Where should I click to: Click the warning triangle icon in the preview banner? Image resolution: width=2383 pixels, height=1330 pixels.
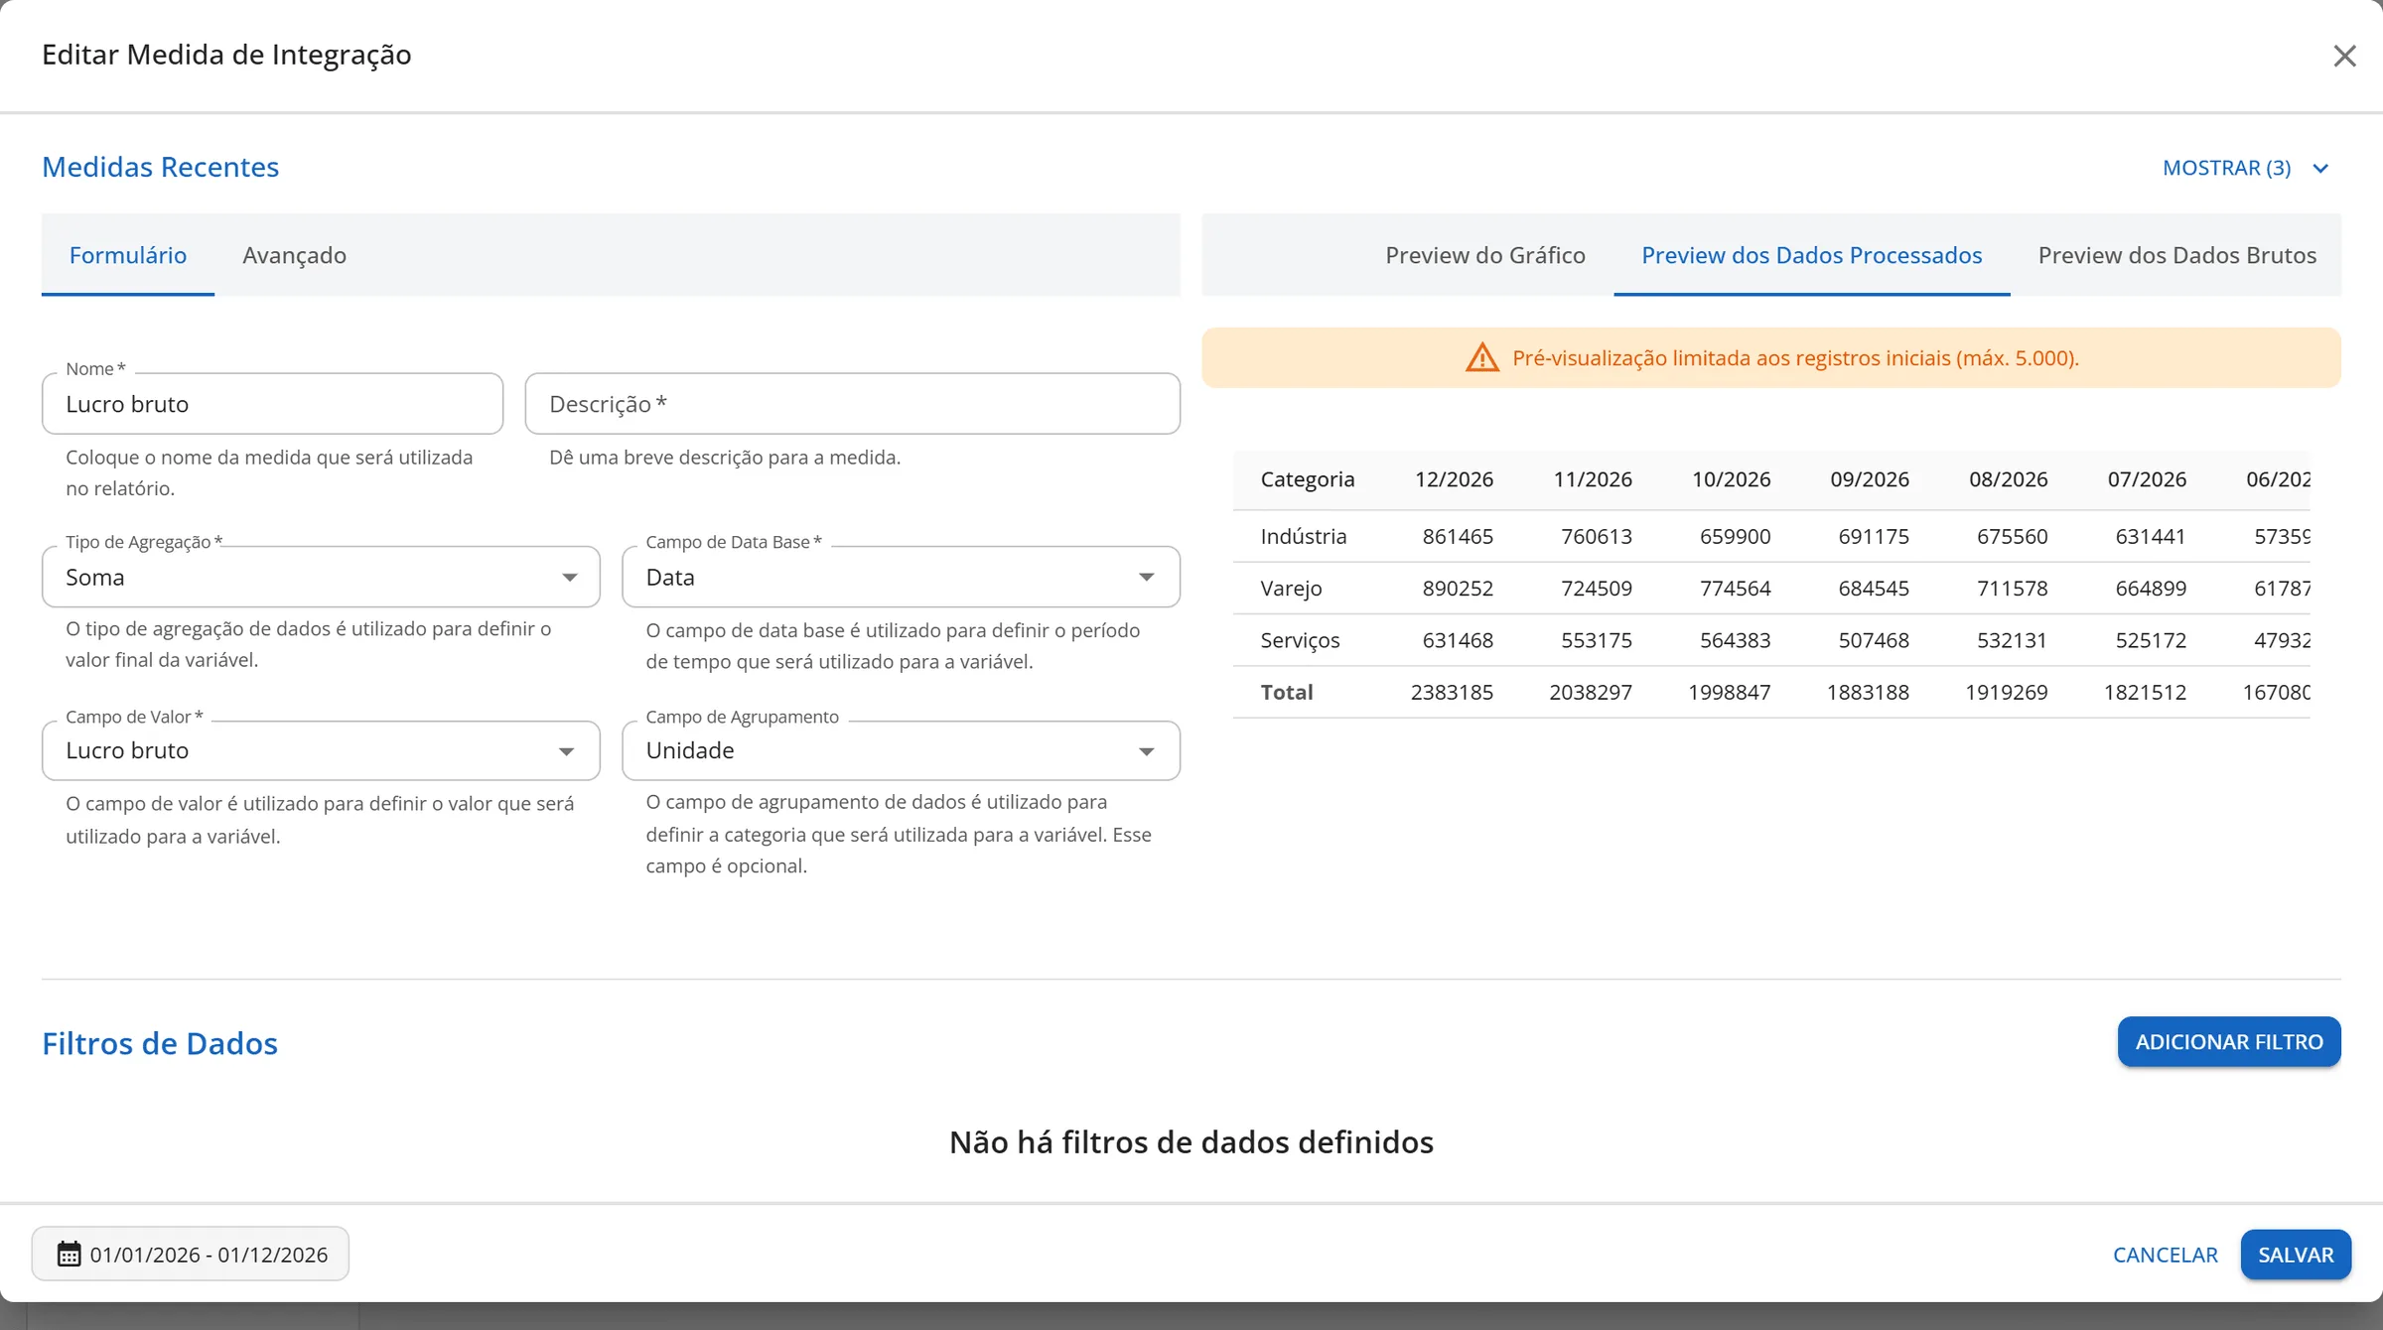1481,357
